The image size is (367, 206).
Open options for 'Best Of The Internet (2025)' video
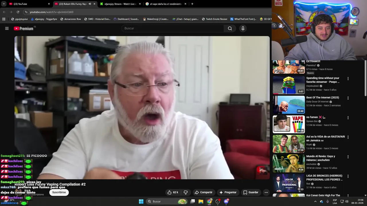pyautogui.click(x=348, y=98)
